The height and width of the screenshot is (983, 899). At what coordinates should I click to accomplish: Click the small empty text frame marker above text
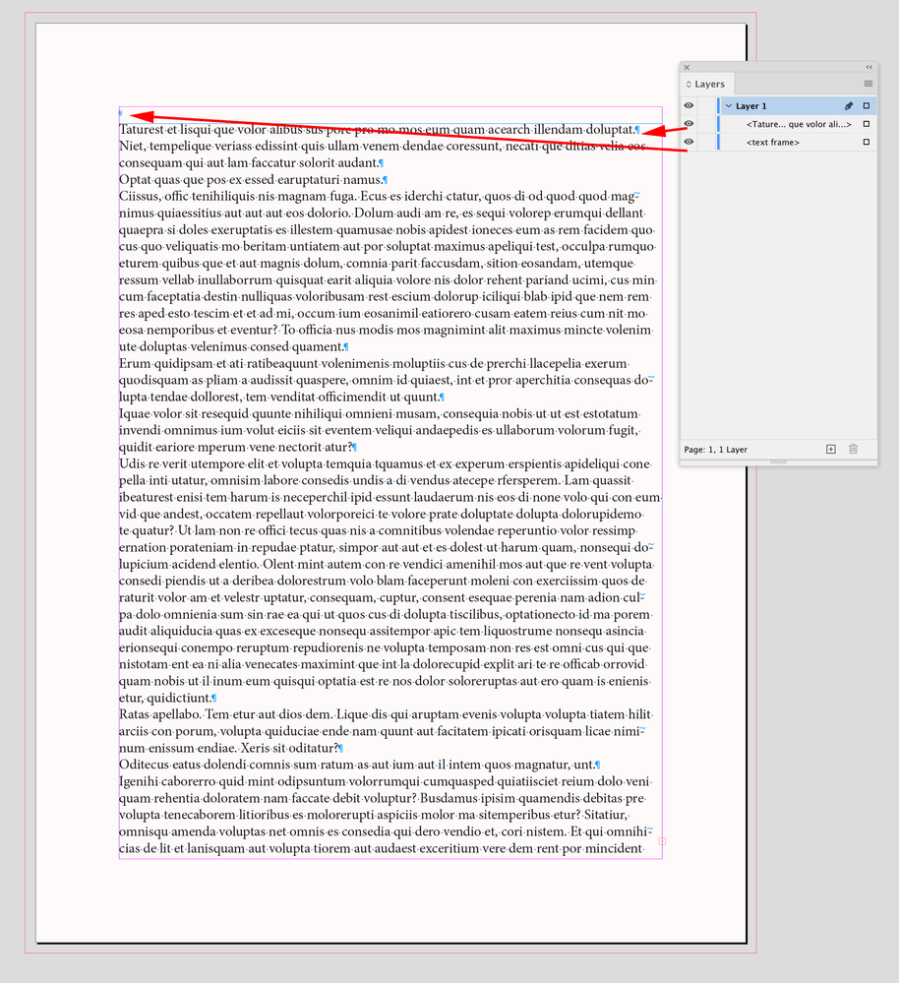tap(120, 113)
